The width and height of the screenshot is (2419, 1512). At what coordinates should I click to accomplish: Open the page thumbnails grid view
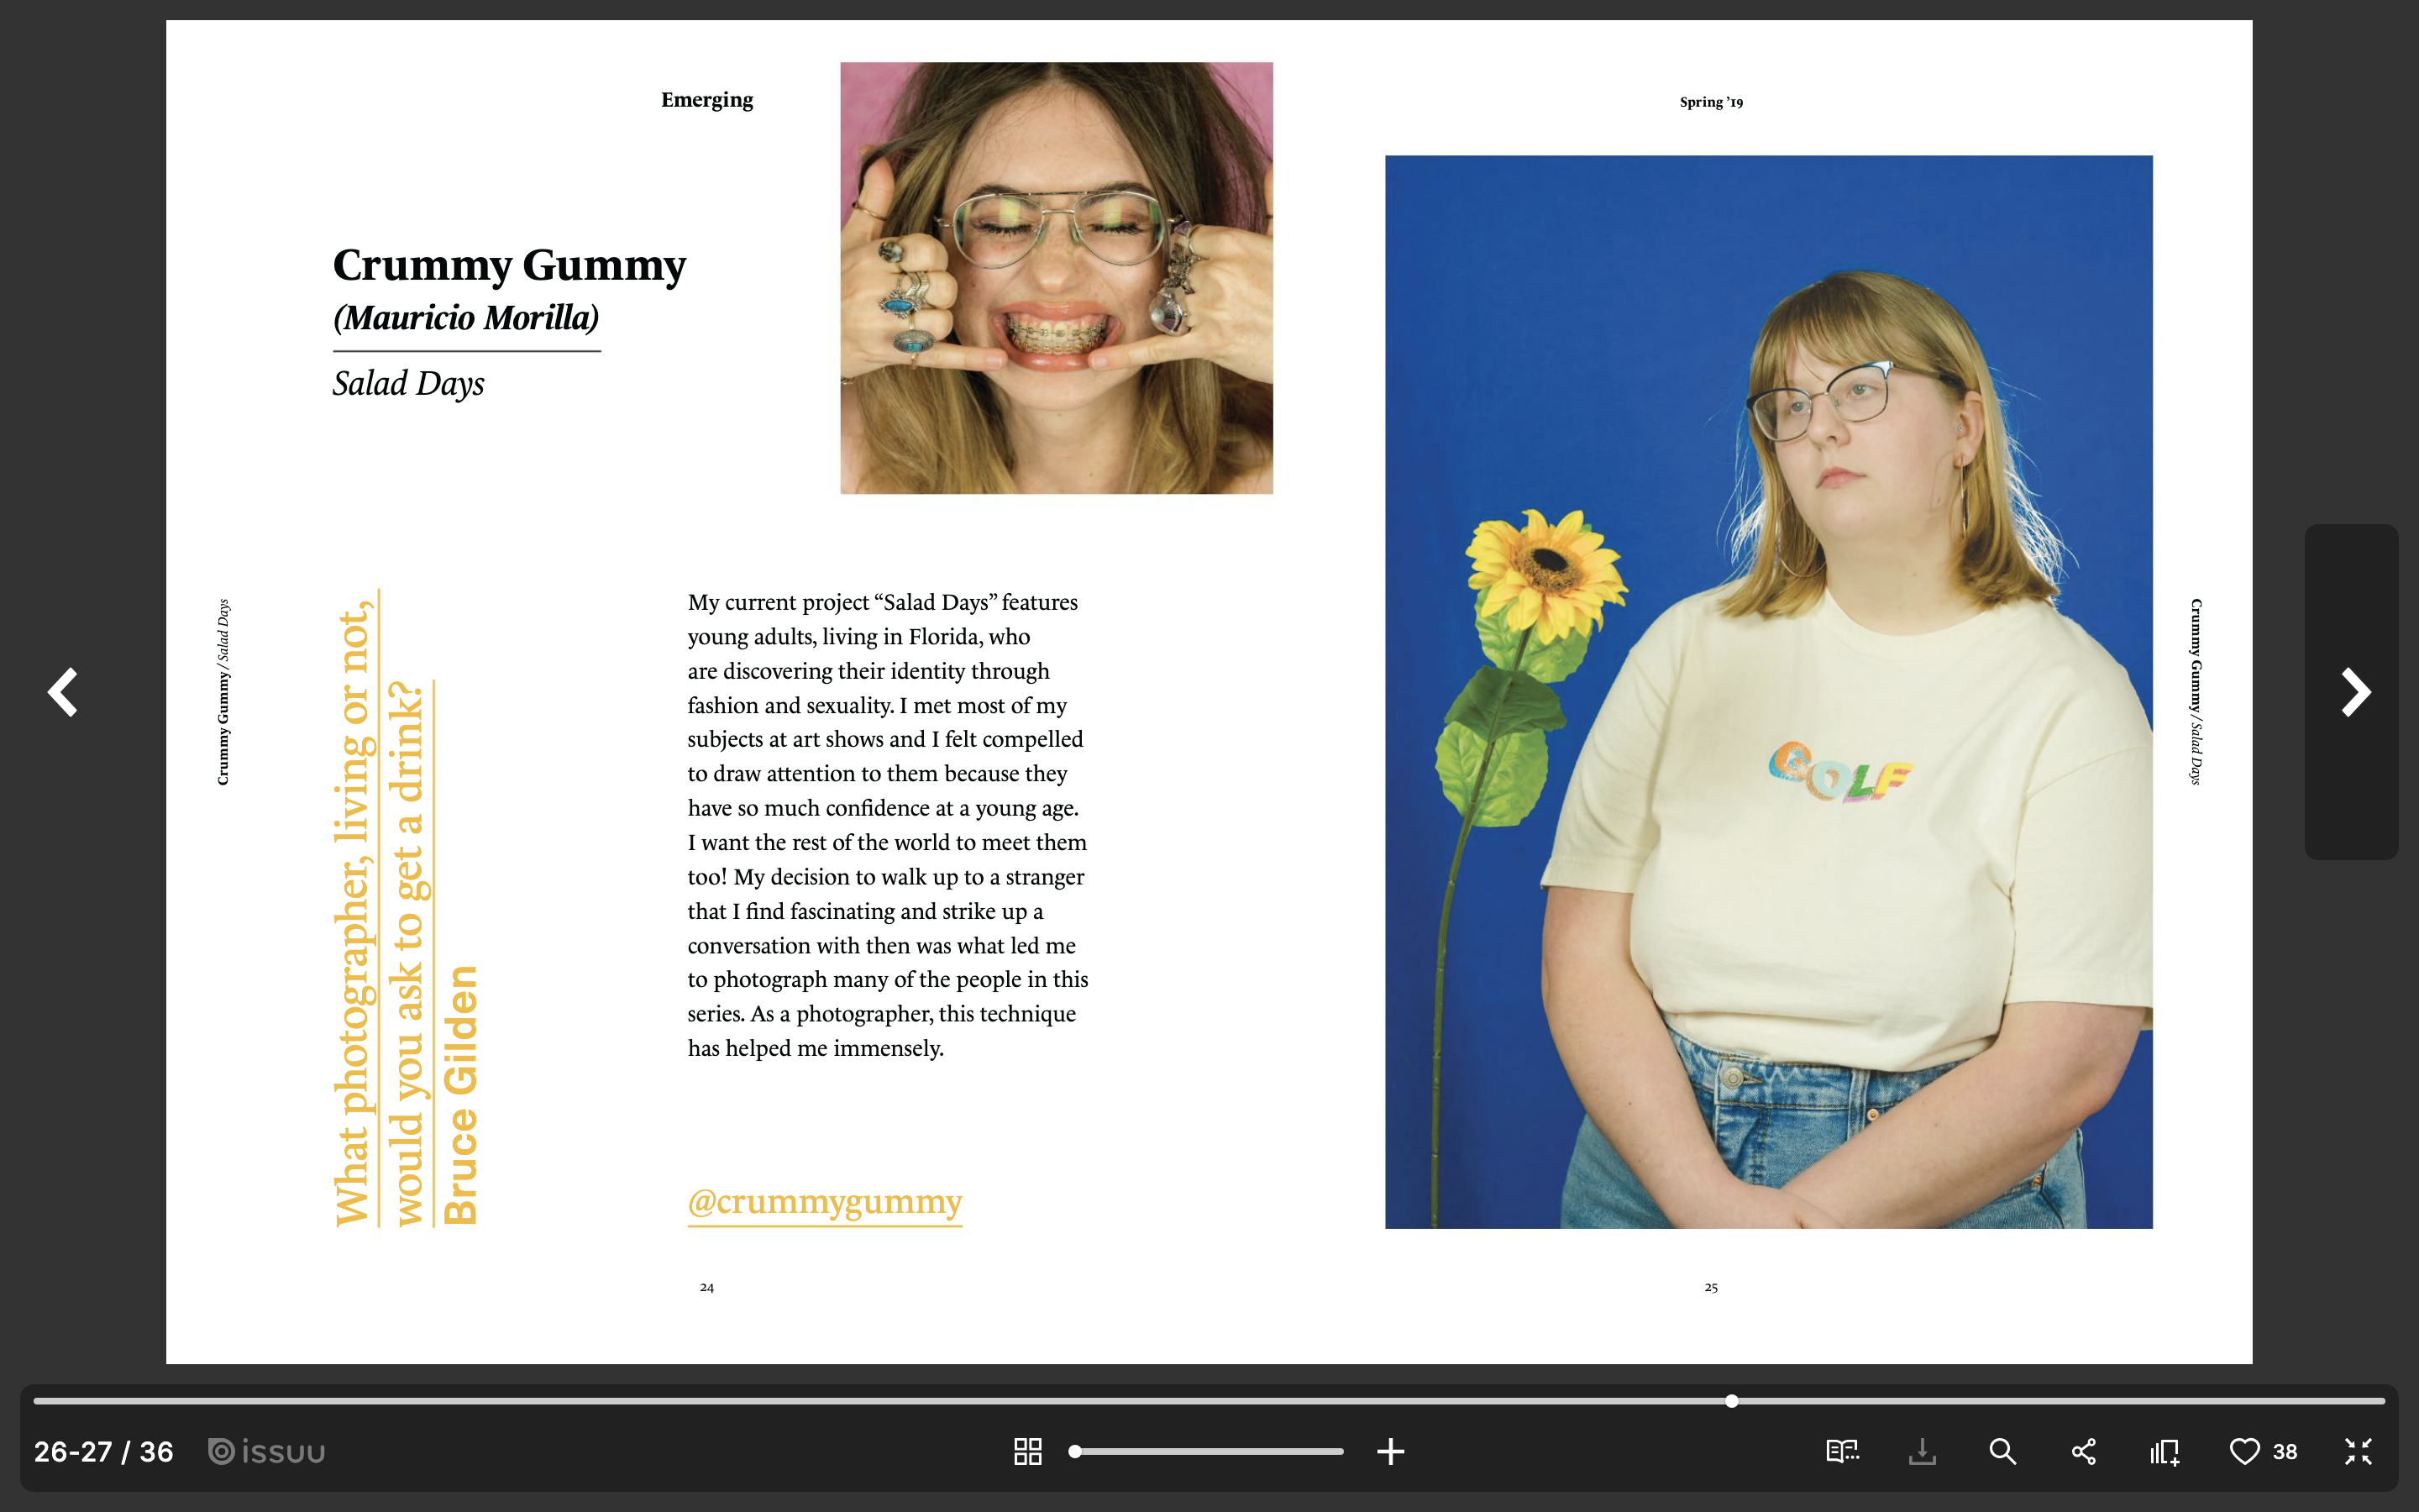point(1027,1451)
